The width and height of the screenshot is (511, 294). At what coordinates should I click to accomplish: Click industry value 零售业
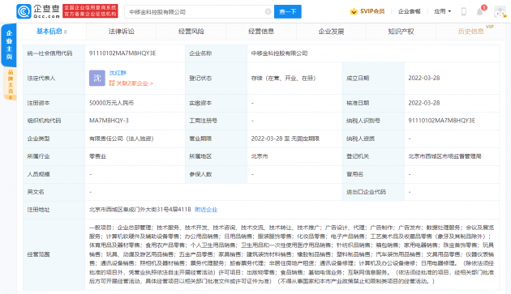(x=98, y=156)
